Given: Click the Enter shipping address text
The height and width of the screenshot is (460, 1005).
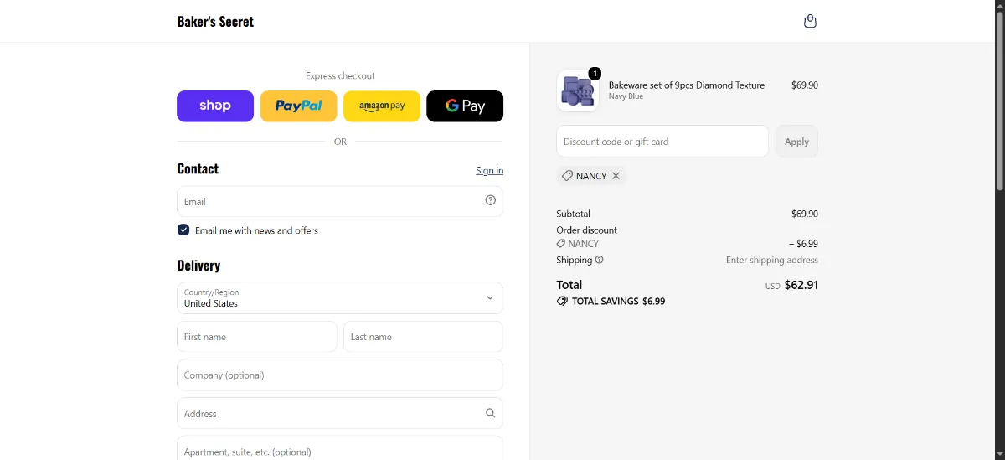Looking at the screenshot, I should (x=772, y=260).
